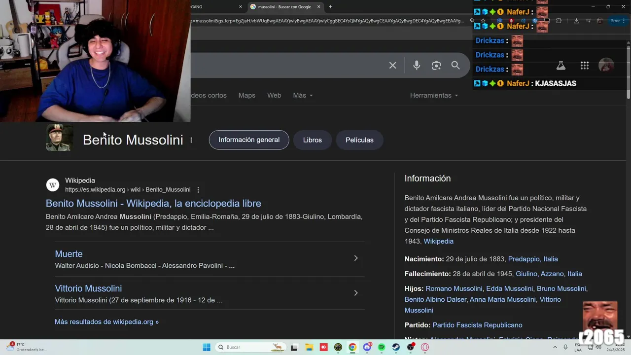Open the Benito Albino Dalser link
The height and width of the screenshot is (355, 631).
click(x=435, y=299)
